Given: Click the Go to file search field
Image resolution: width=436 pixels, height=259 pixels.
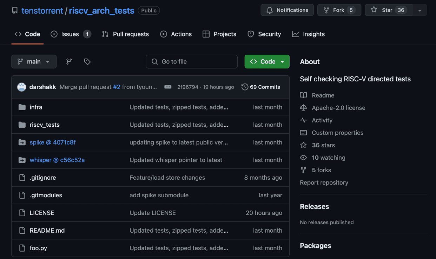Looking at the screenshot, I should coord(192,61).
